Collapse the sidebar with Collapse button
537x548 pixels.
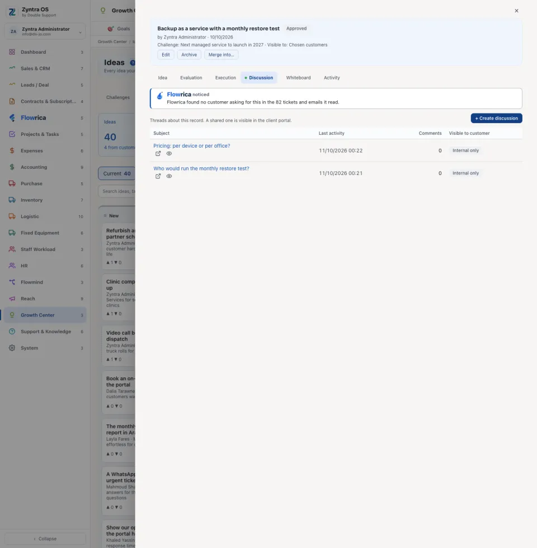(45, 538)
